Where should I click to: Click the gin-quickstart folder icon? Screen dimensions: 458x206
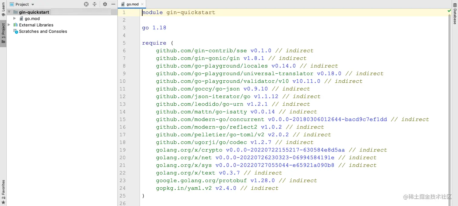16,12
